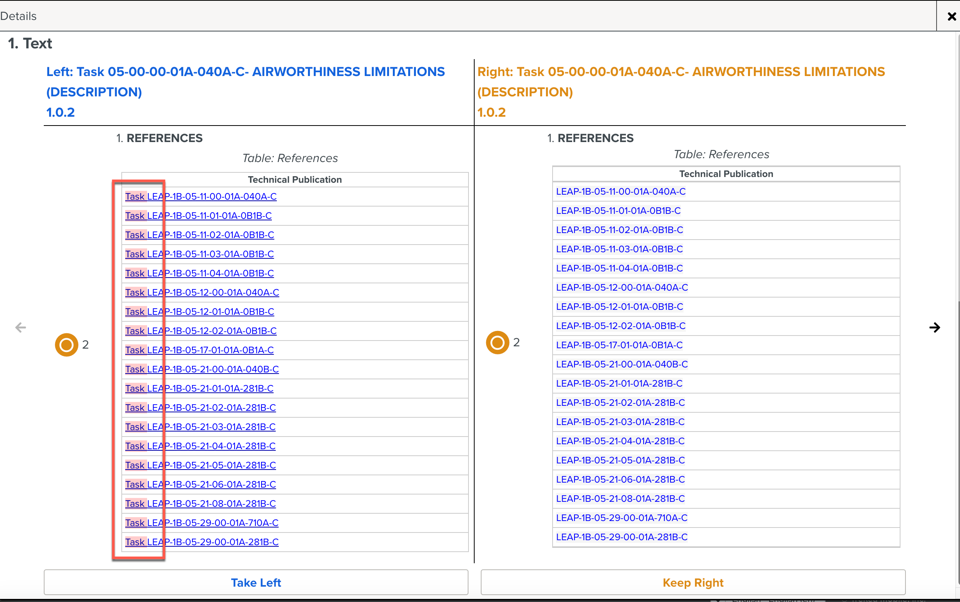Select the orange change marker beside the left table
This screenshot has height=602, width=960.
pyautogui.click(x=66, y=344)
